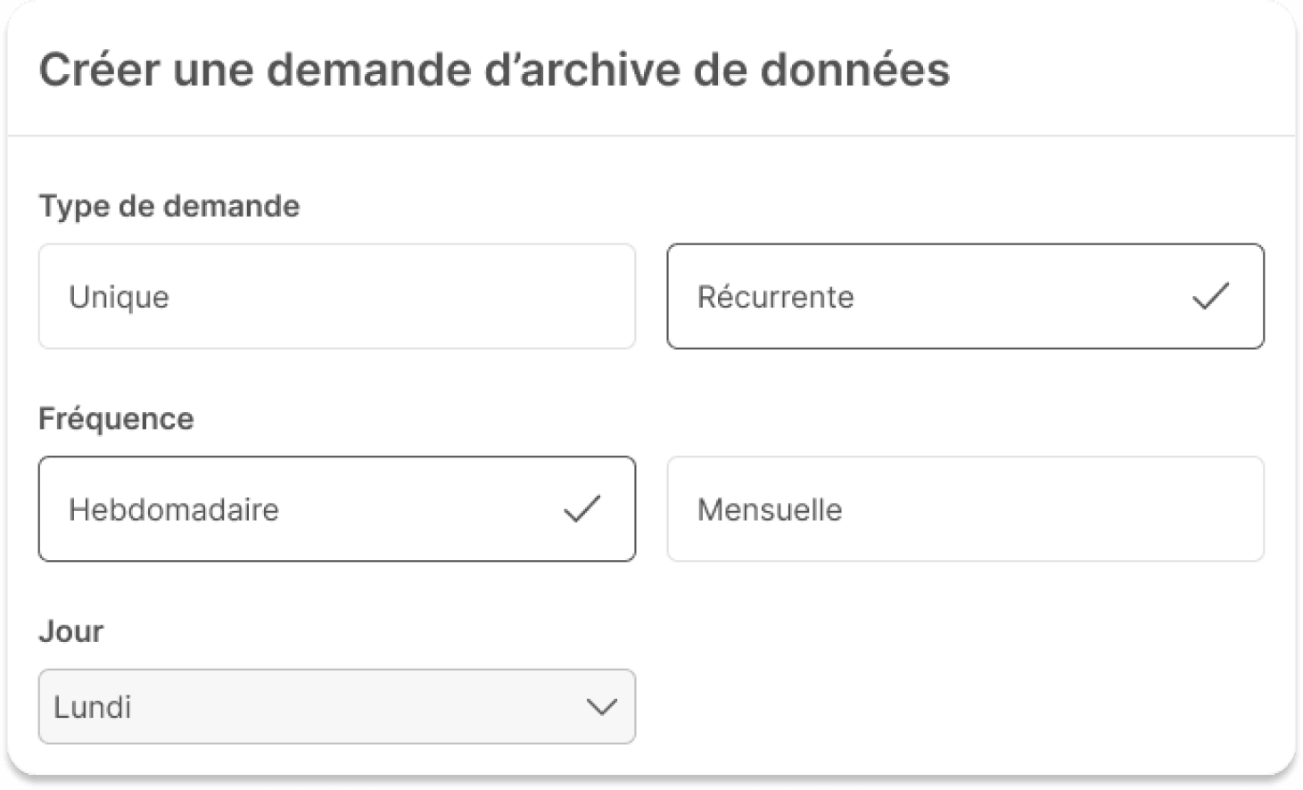Click the 'Jour' field label

(x=70, y=631)
